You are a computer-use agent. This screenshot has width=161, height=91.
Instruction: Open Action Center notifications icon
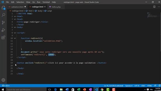(148, 89)
